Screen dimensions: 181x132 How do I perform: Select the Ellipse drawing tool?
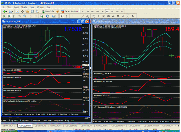pyautogui.click(x=108, y=16)
